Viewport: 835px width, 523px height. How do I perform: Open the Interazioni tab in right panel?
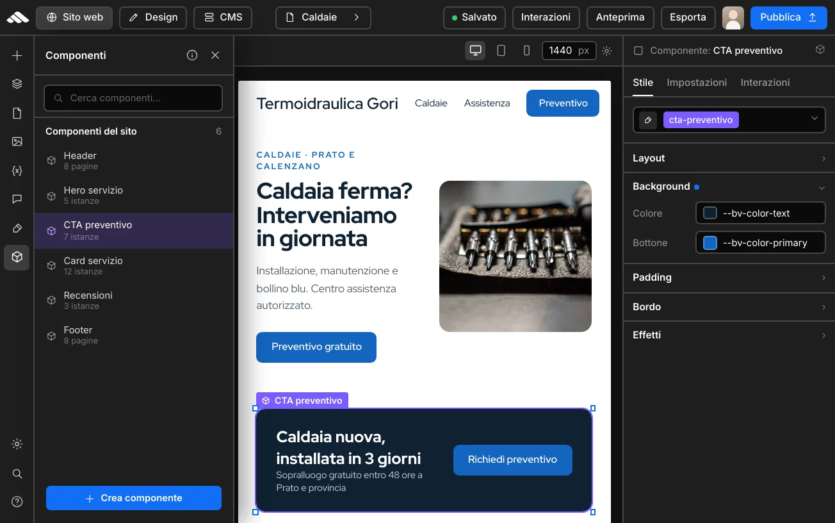pyautogui.click(x=765, y=83)
